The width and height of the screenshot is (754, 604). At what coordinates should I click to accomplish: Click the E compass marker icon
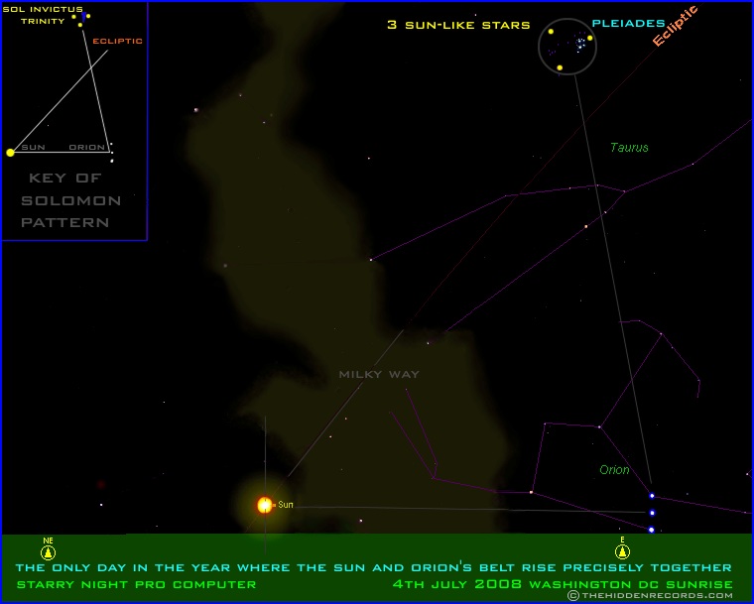[622, 551]
